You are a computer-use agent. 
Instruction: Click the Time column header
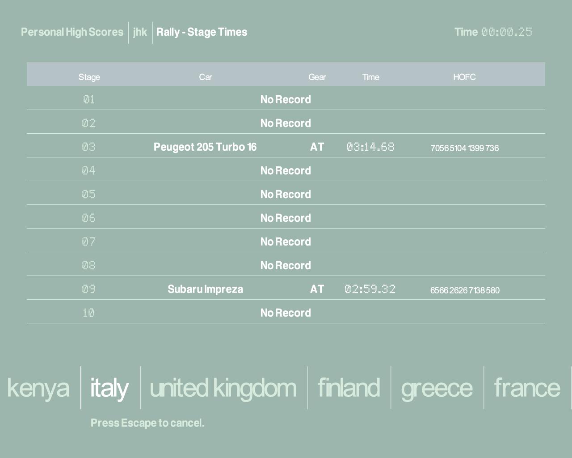point(370,77)
